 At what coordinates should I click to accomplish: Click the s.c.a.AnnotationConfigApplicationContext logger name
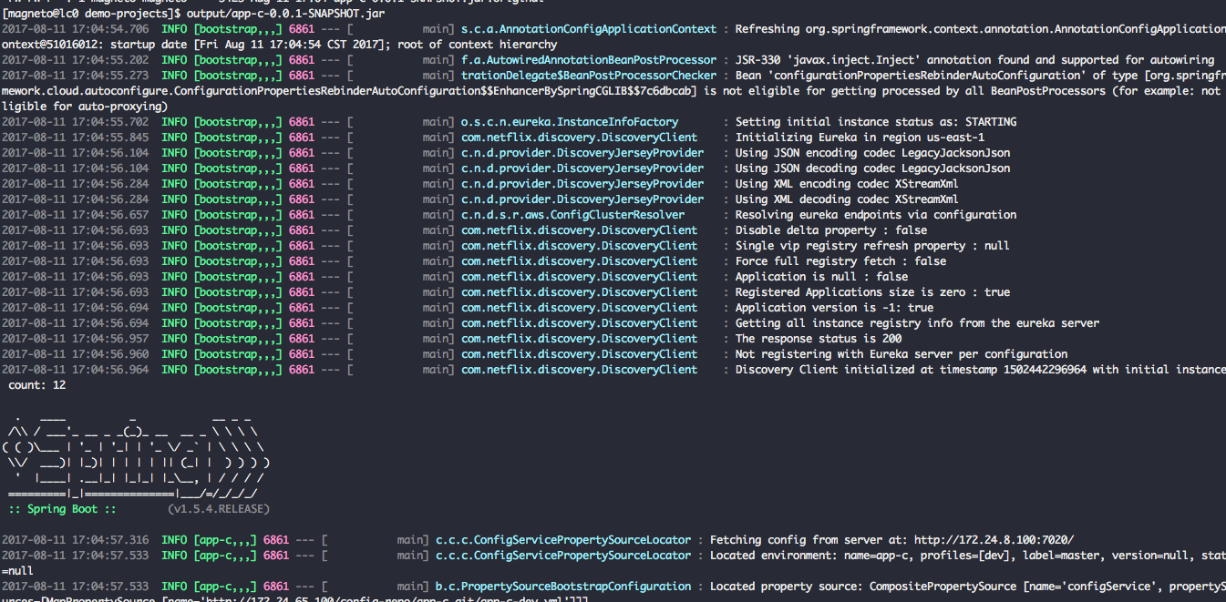coord(589,29)
